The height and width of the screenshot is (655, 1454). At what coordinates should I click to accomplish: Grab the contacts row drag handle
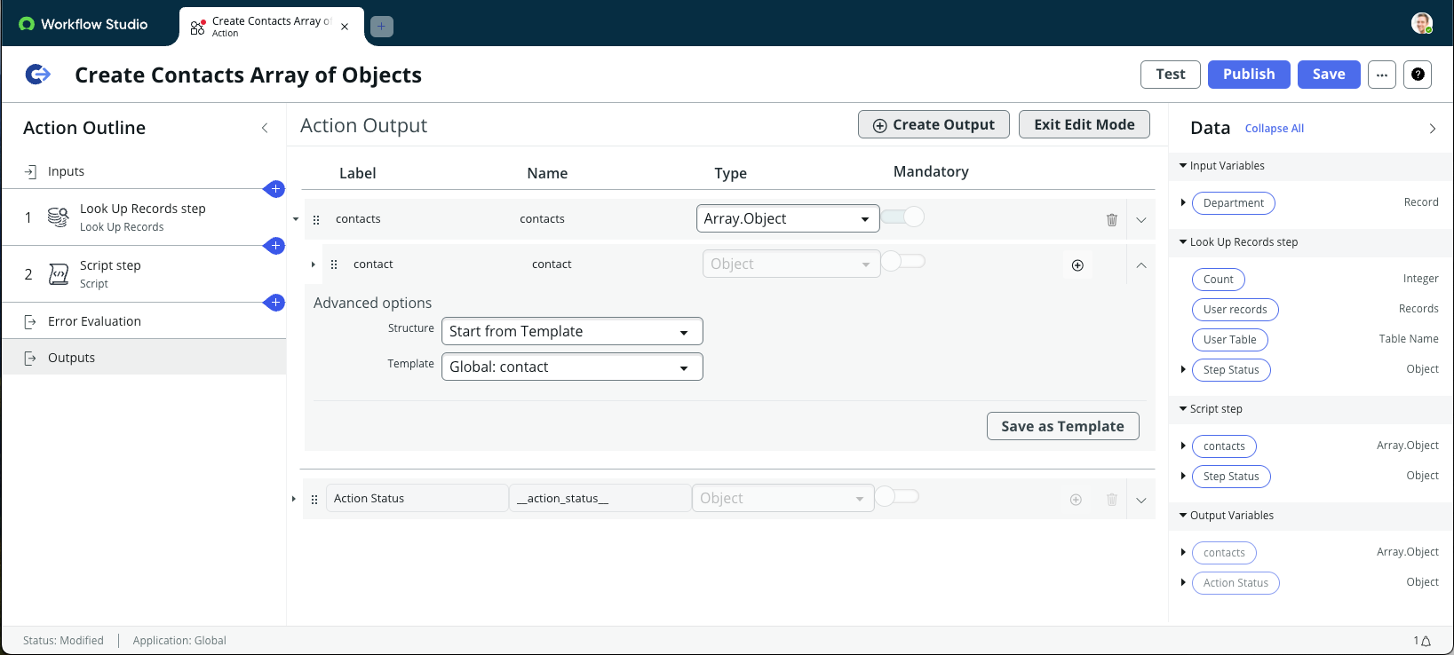point(316,219)
